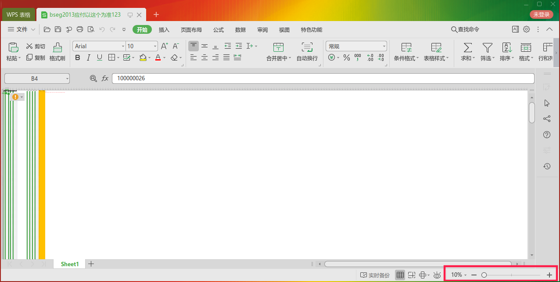Decrease font size with A- icon
The height and width of the screenshot is (282, 560).
click(x=176, y=46)
